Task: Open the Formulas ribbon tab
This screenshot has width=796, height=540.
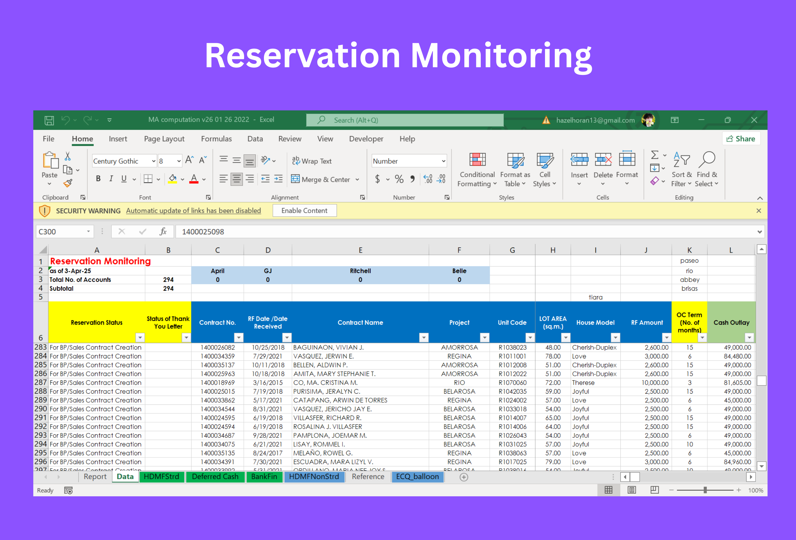Action: (x=216, y=139)
